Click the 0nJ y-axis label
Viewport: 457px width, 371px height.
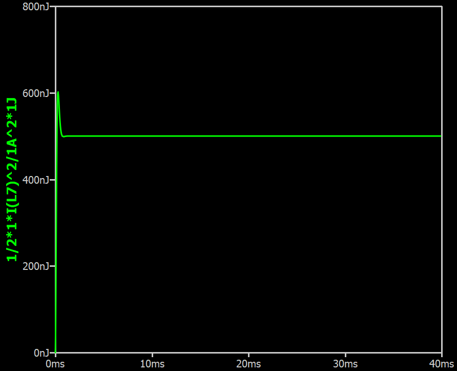tap(41, 353)
